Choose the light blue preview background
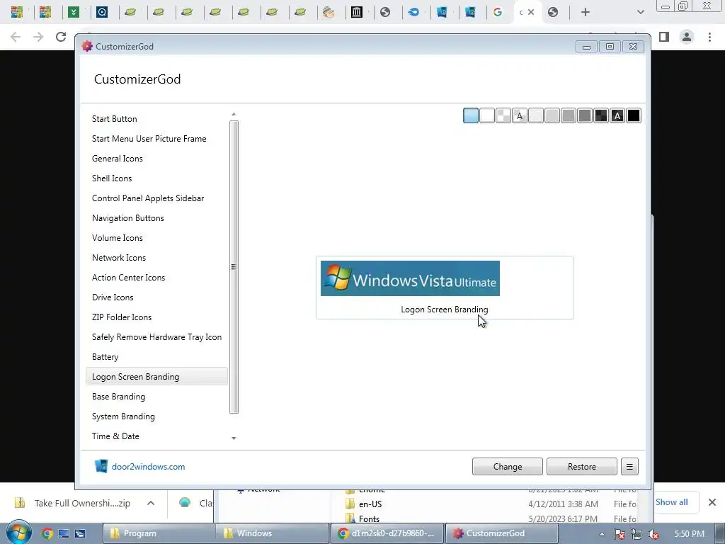This screenshot has height=544, width=725. coord(471,115)
